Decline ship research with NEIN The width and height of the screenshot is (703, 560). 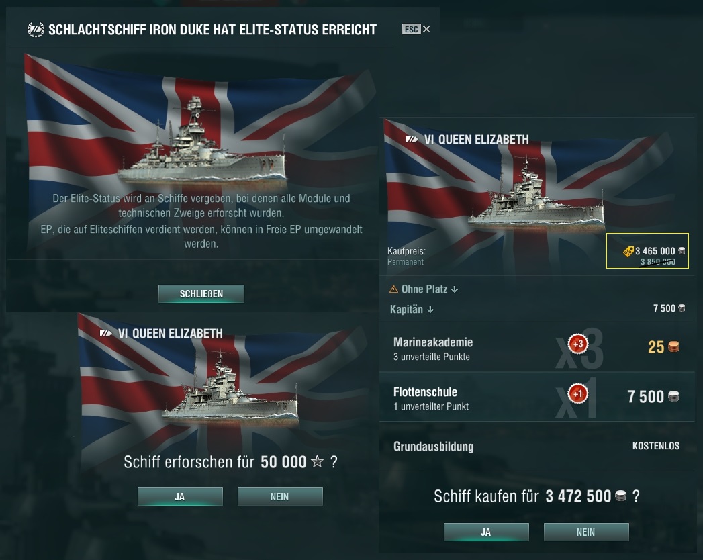280,496
